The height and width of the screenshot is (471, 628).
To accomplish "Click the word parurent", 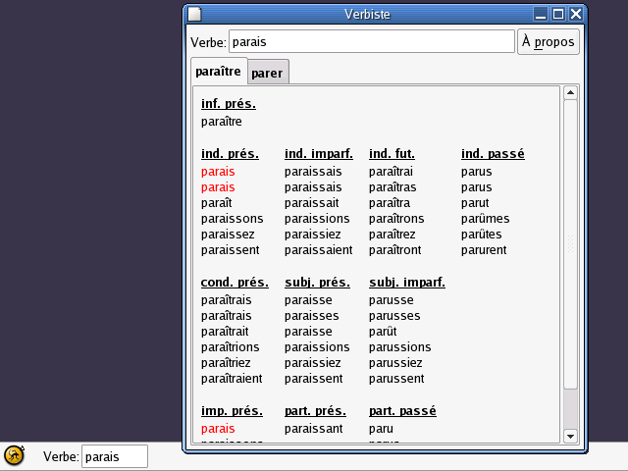I will 484,250.
